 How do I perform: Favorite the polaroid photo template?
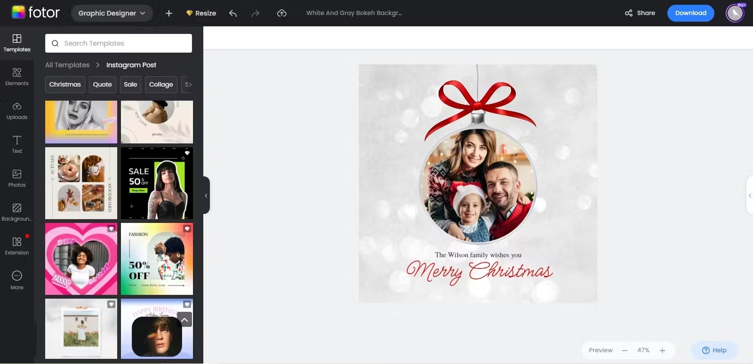[111, 304]
